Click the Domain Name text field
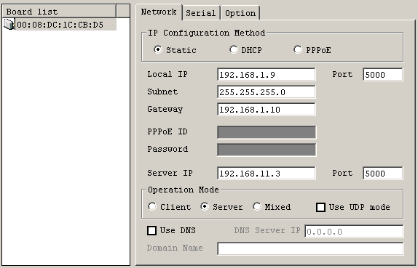 click(310, 249)
